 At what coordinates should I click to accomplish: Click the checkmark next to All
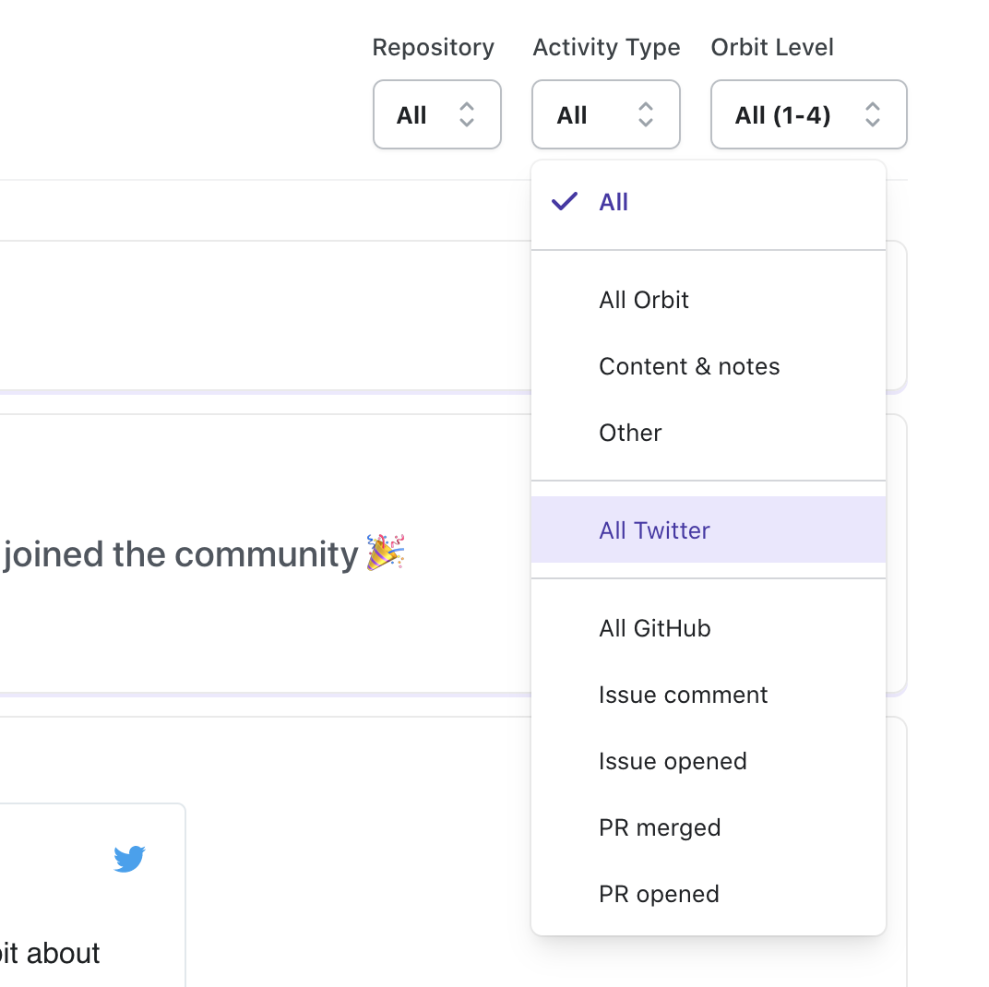[565, 201]
